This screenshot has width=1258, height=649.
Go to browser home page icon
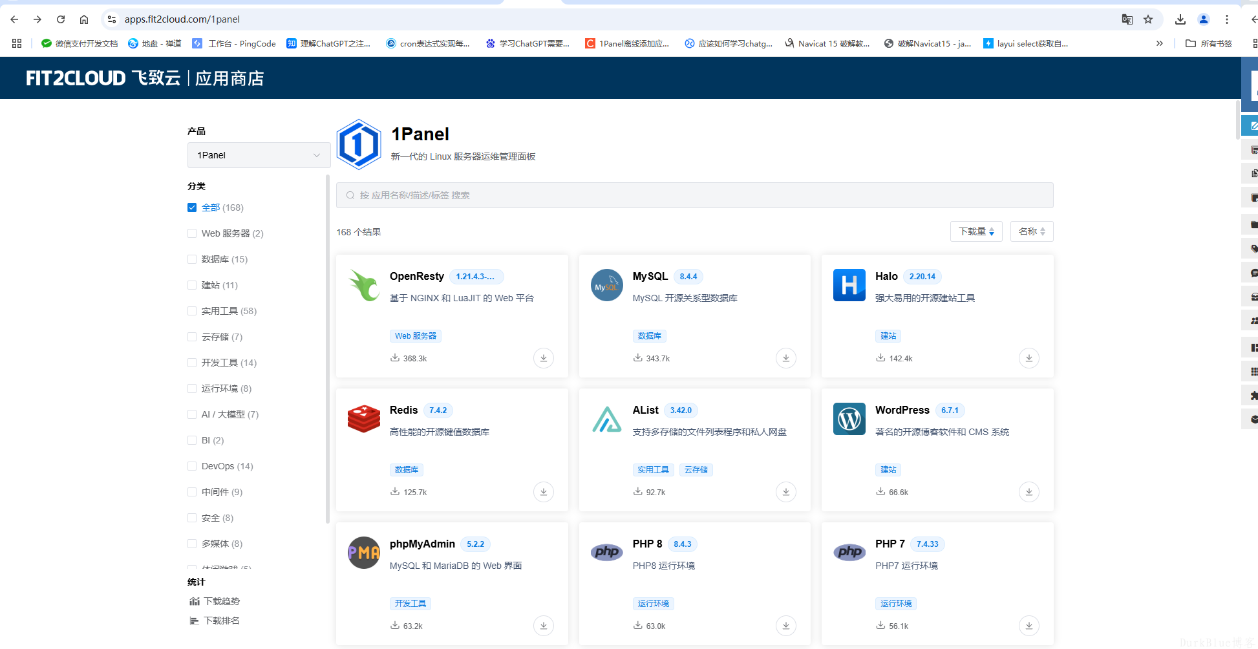point(84,19)
